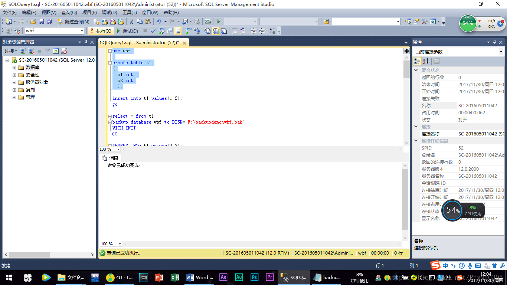This screenshot has height=285, width=507.
Task: Expand the 服务器对象 tree node
Action: [x=14, y=82]
